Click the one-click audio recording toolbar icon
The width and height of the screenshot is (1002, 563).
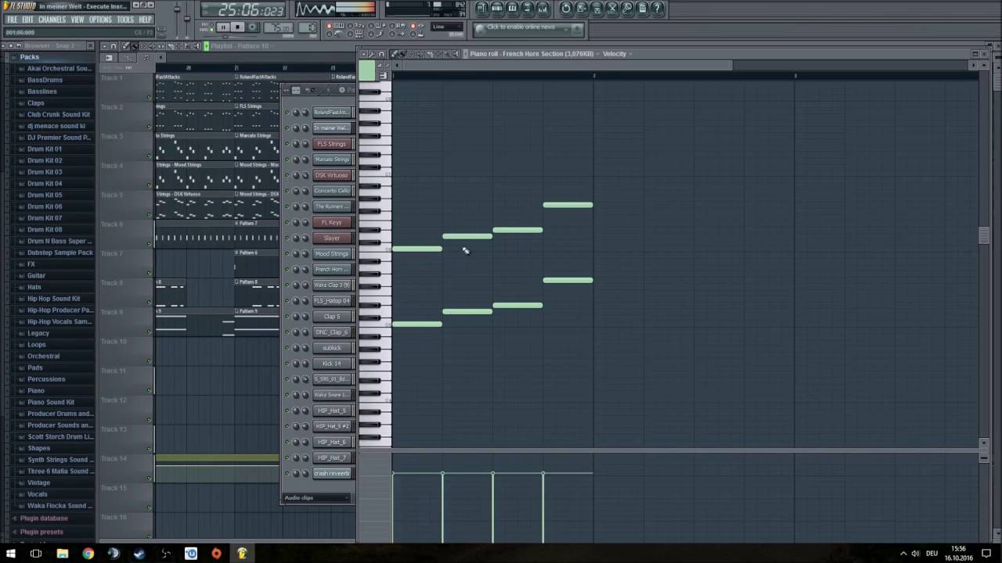(x=627, y=9)
